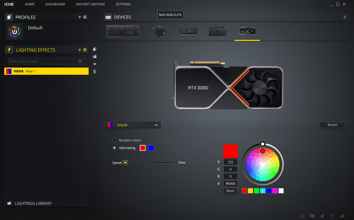Viewport: 354px width, 220px height.
Task: Select the RTX 3090 device thumbnail
Action: click(247, 31)
